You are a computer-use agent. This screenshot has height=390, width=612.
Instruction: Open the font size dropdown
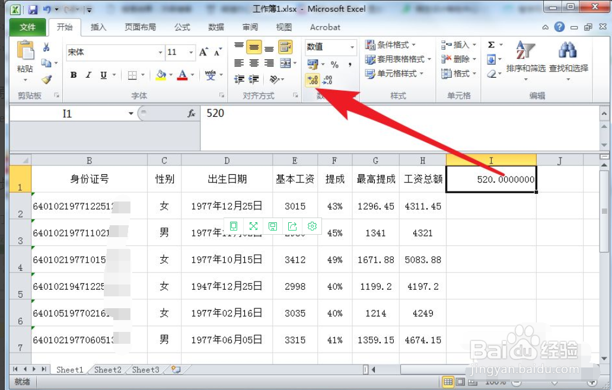(x=191, y=52)
